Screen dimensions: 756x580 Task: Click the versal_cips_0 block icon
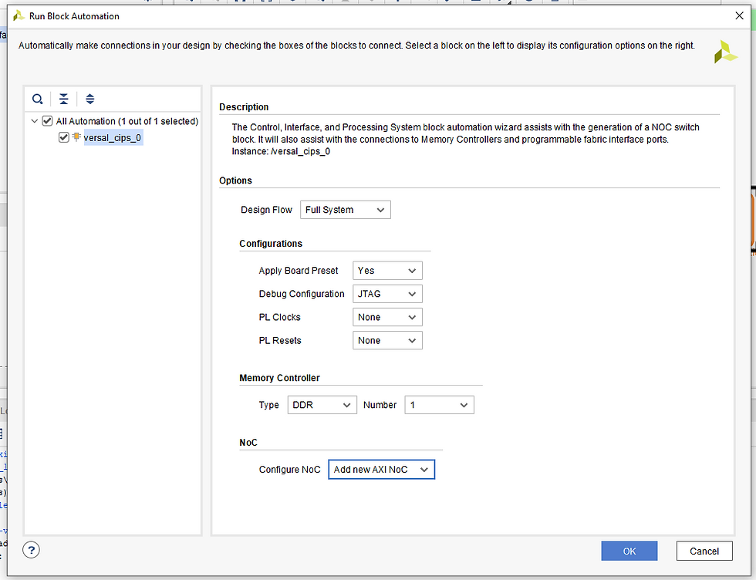click(x=76, y=137)
